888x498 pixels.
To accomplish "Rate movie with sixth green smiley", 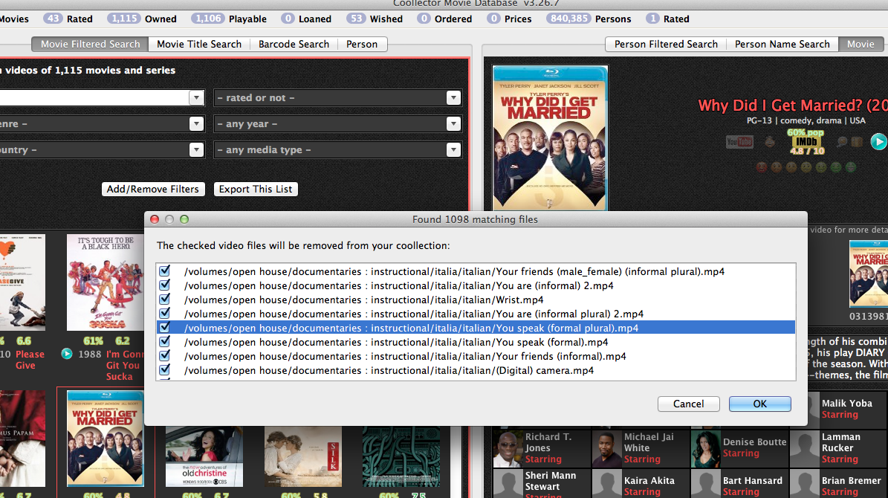I will (835, 167).
